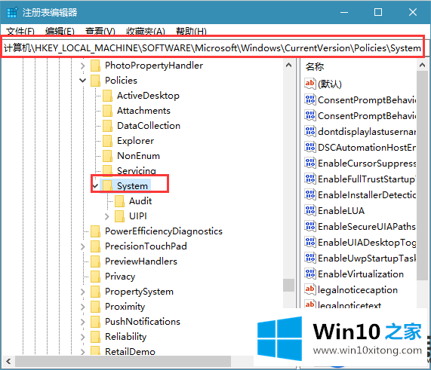Click the EnableVirtualization DWORD icon

point(310,274)
